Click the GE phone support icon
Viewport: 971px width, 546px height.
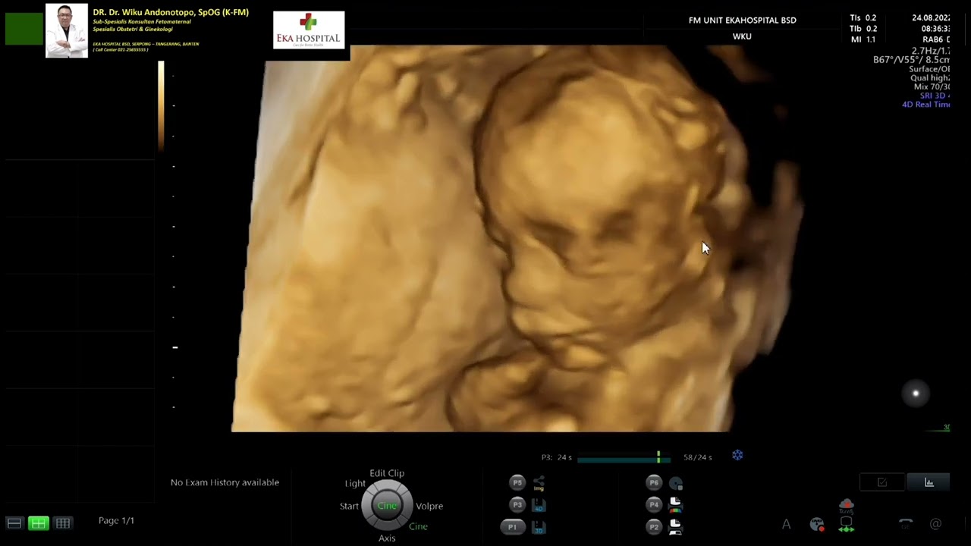(x=906, y=524)
